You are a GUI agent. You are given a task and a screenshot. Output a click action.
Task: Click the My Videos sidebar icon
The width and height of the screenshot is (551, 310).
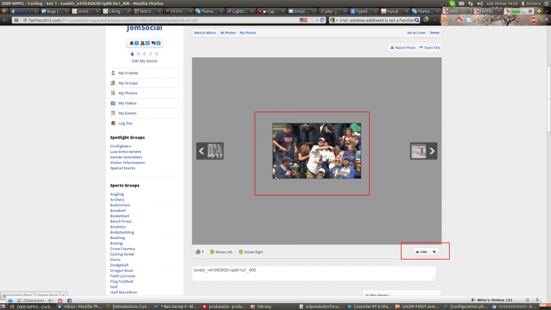pos(113,103)
